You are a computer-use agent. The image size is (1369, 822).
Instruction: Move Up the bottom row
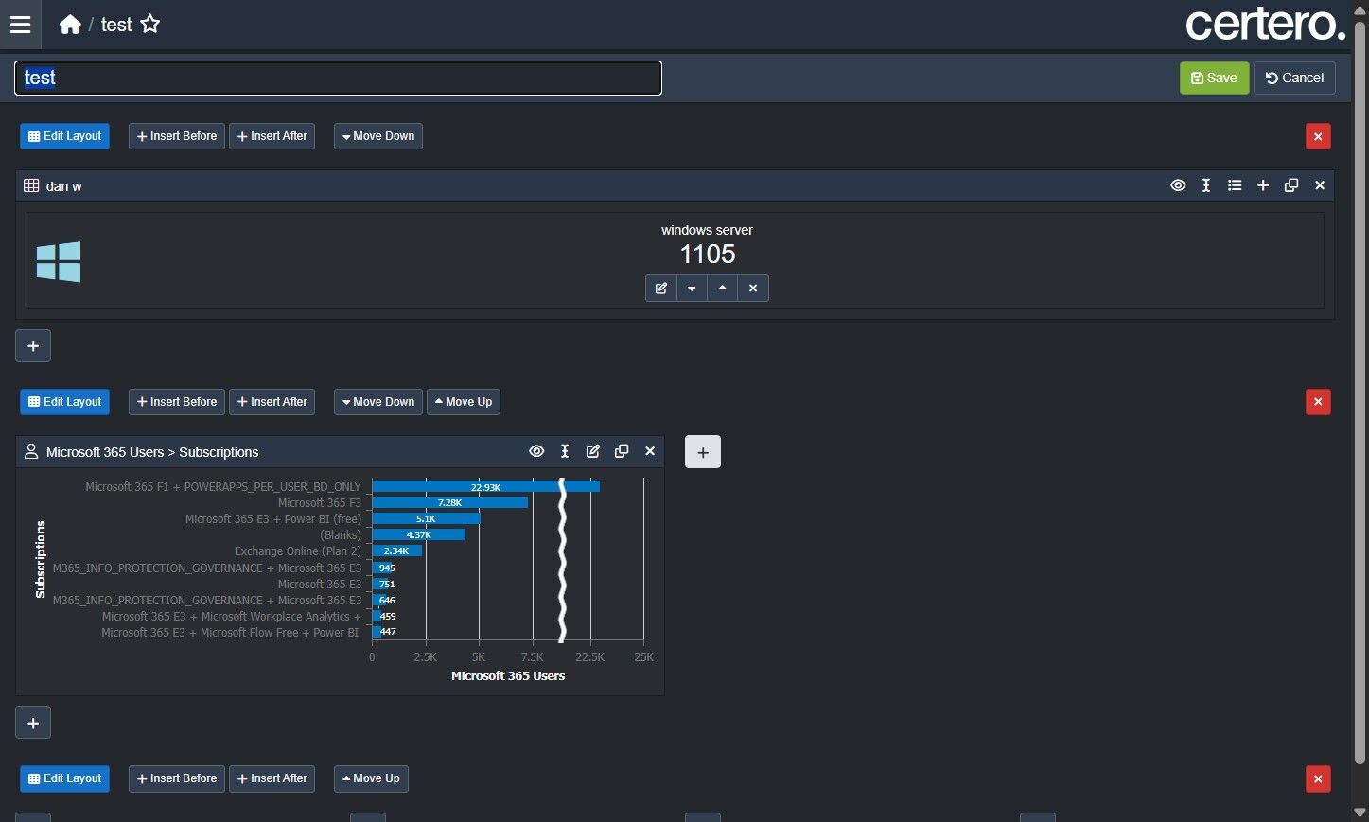coord(371,778)
